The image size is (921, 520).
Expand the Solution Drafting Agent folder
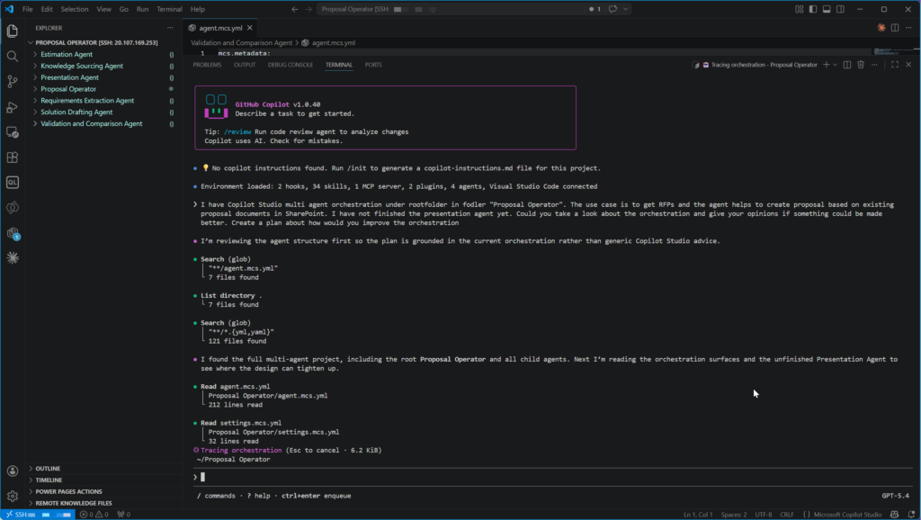(x=76, y=112)
